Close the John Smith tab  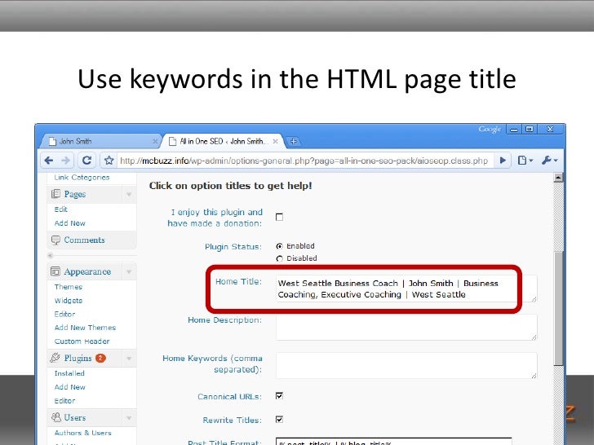tap(154, 141)
